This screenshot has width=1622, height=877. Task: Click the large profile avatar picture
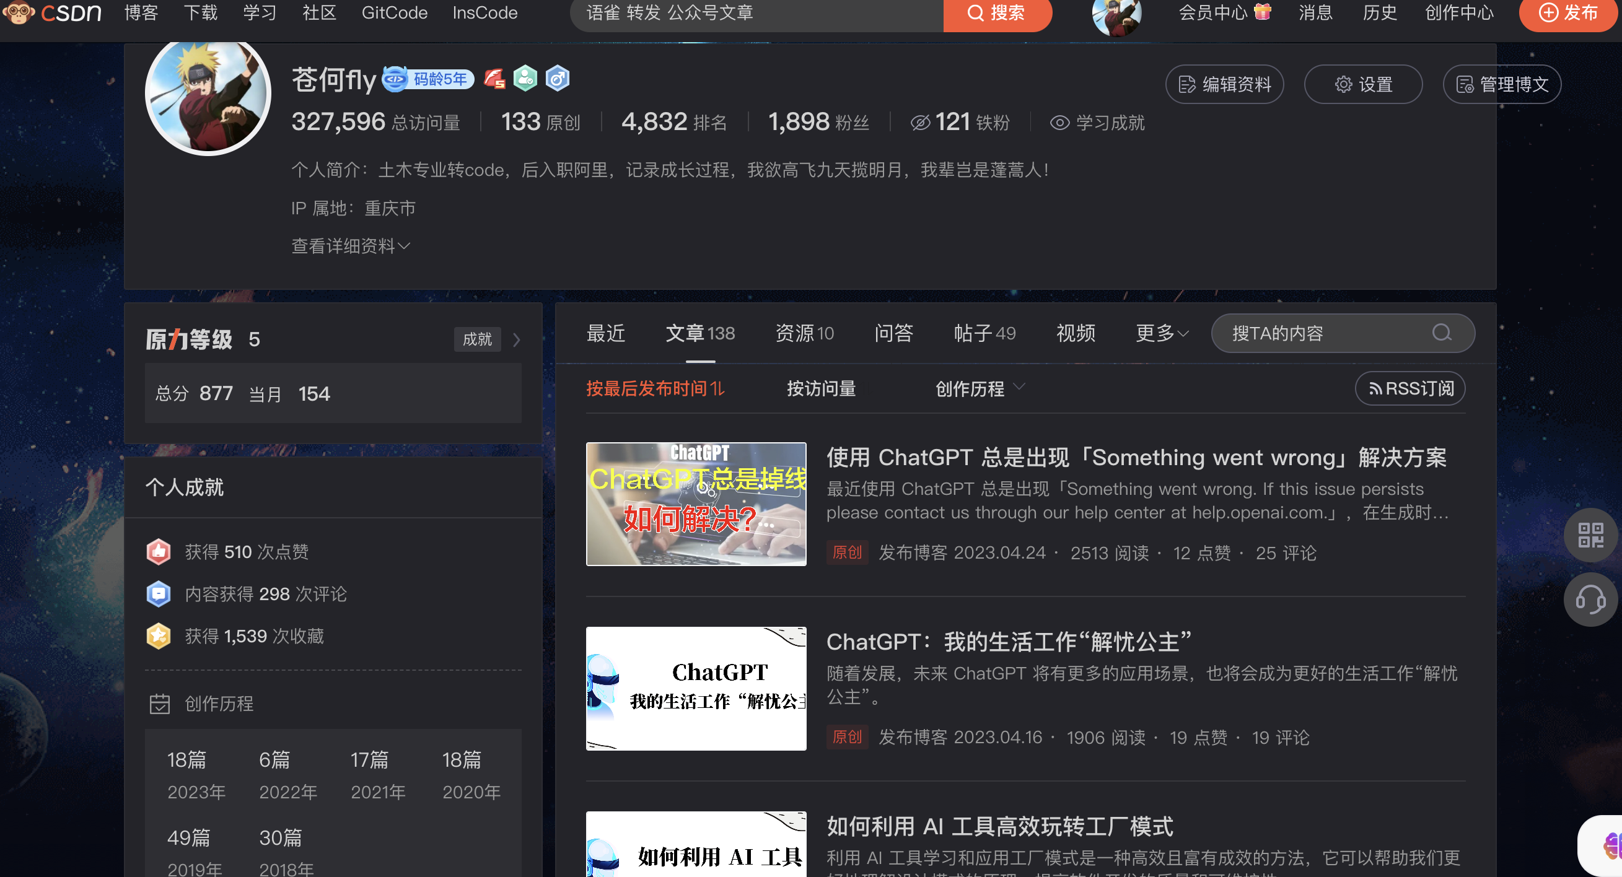[x=208, y=94]
